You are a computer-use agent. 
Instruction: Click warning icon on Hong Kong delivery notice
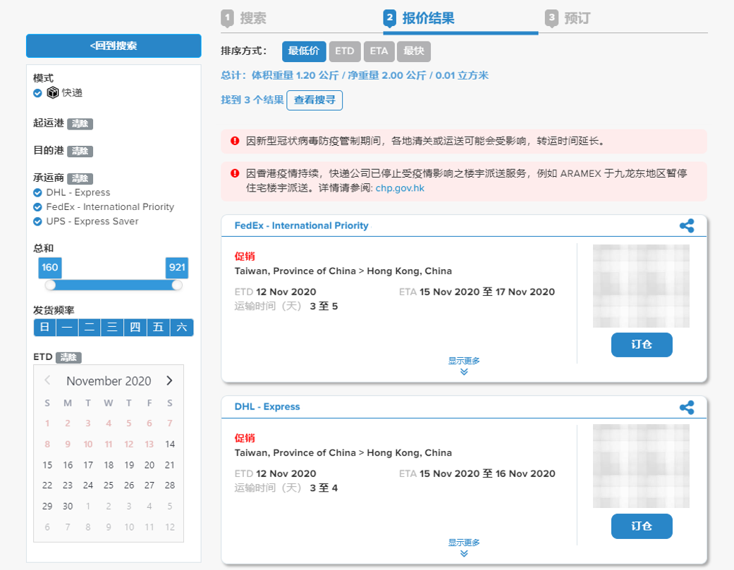(235, 173)
